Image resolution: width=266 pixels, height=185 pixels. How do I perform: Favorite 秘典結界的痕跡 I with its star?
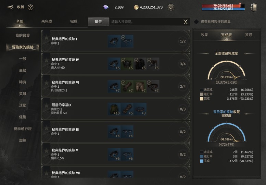[46, 37]
